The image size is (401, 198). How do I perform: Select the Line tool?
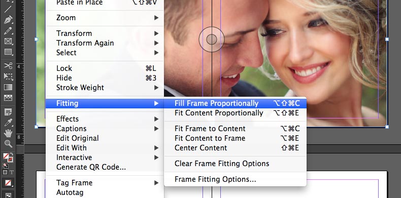pyautogui.click(x=8, y=9)
